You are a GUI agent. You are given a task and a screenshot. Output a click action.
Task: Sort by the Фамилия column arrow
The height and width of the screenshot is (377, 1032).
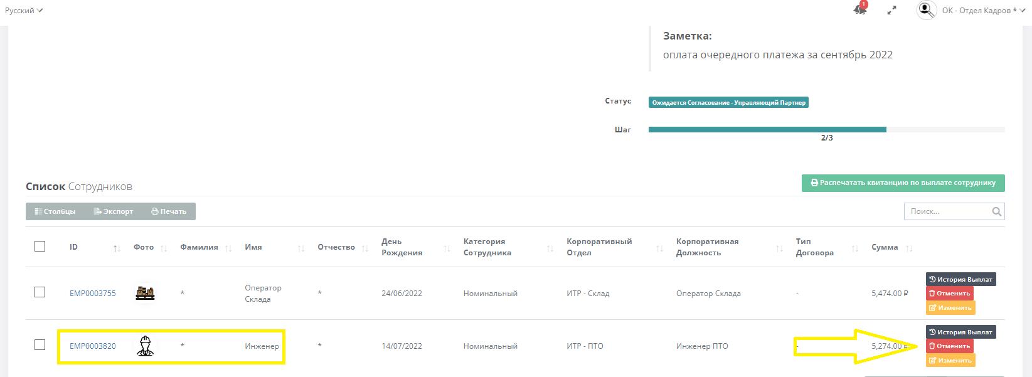(x=228, y=248)
